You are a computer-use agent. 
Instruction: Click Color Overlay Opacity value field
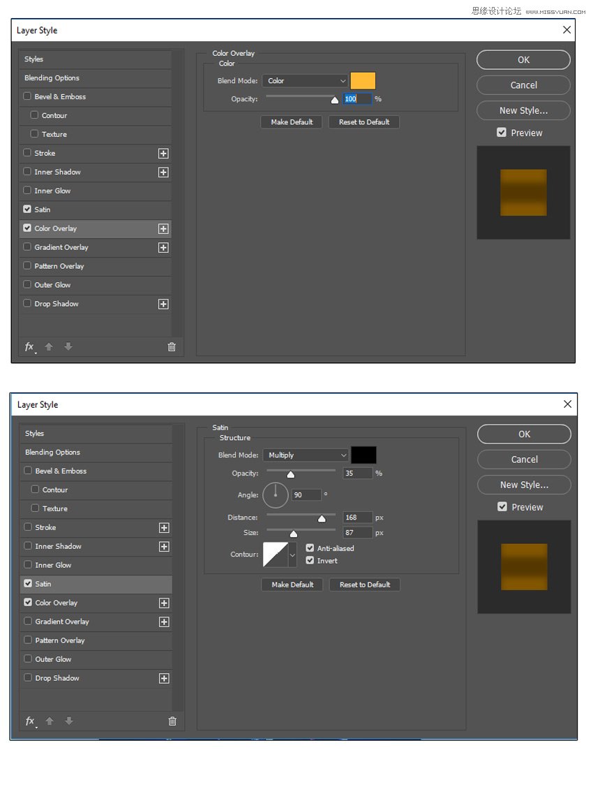pos(357,99)
